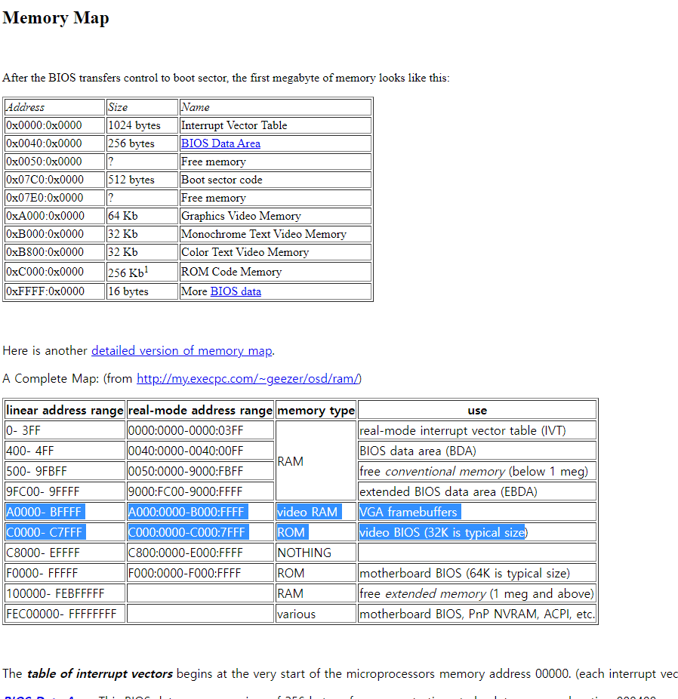Click the 'Name' column header
The image size is (678, 699).
(x=275, y=107)
